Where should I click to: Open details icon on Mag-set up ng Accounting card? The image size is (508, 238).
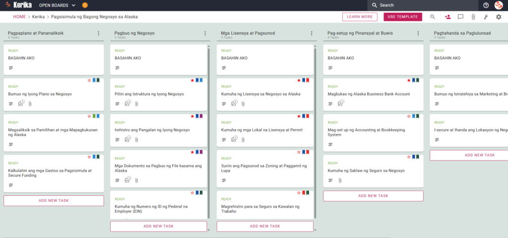[330, 144]
